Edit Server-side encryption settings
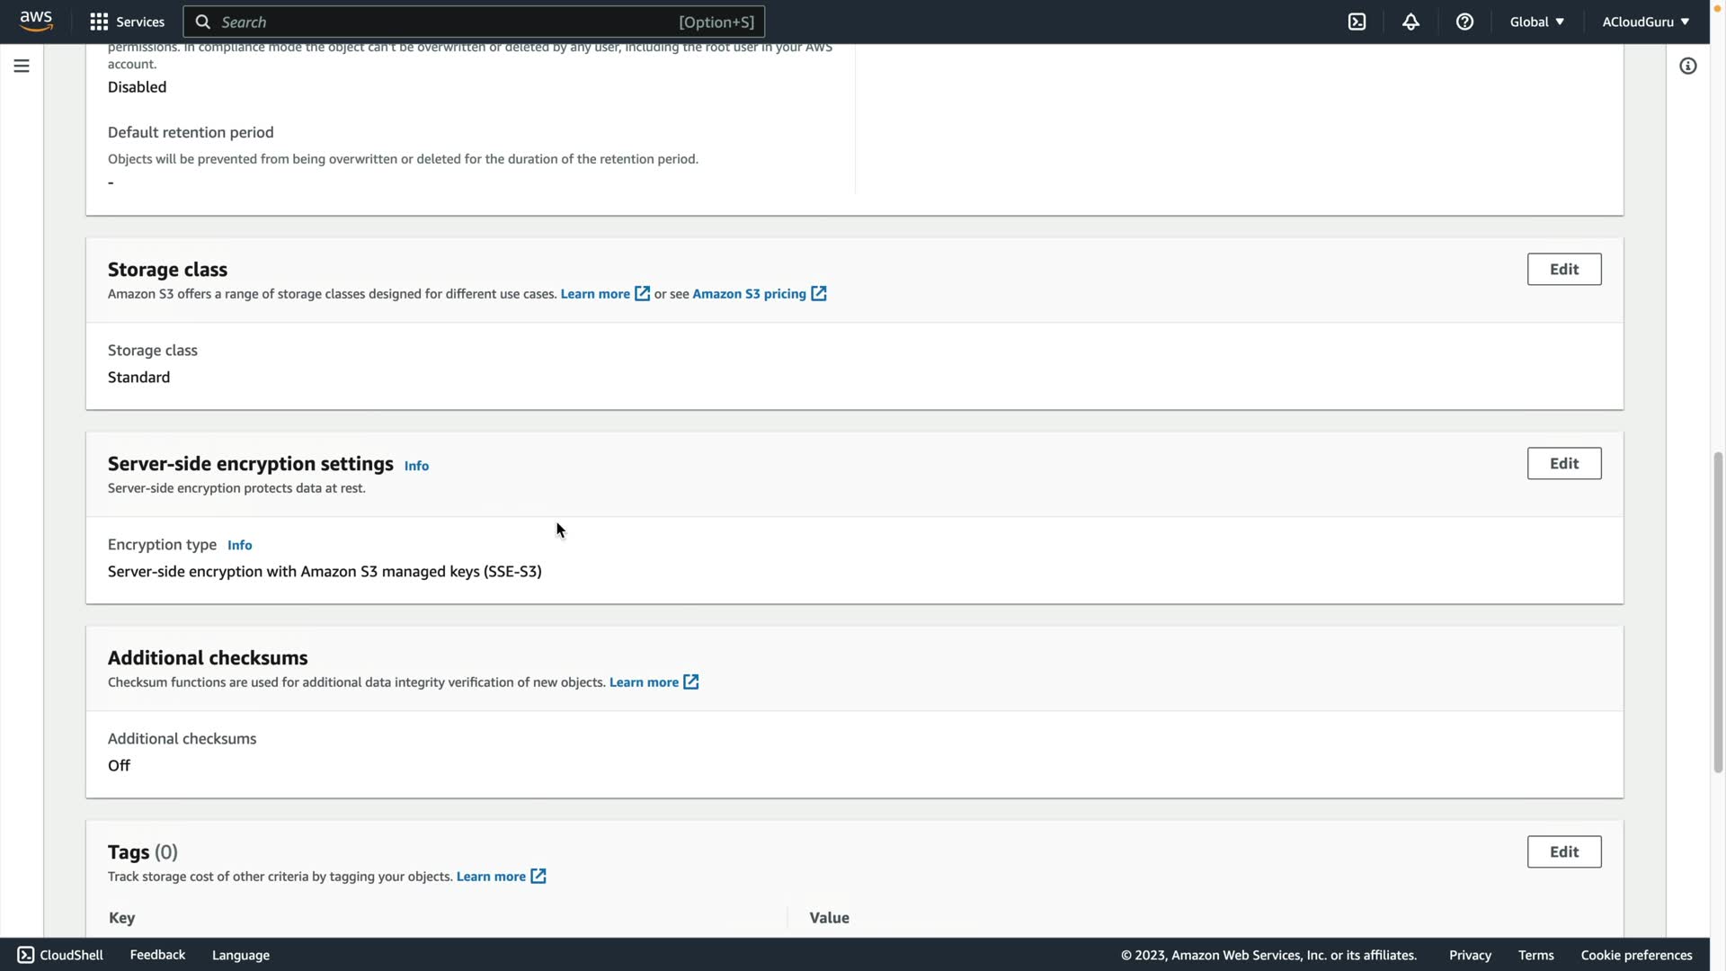The width and height of the screenshot is (1726, 971). pyautogui.click(x=1563, y=463)
